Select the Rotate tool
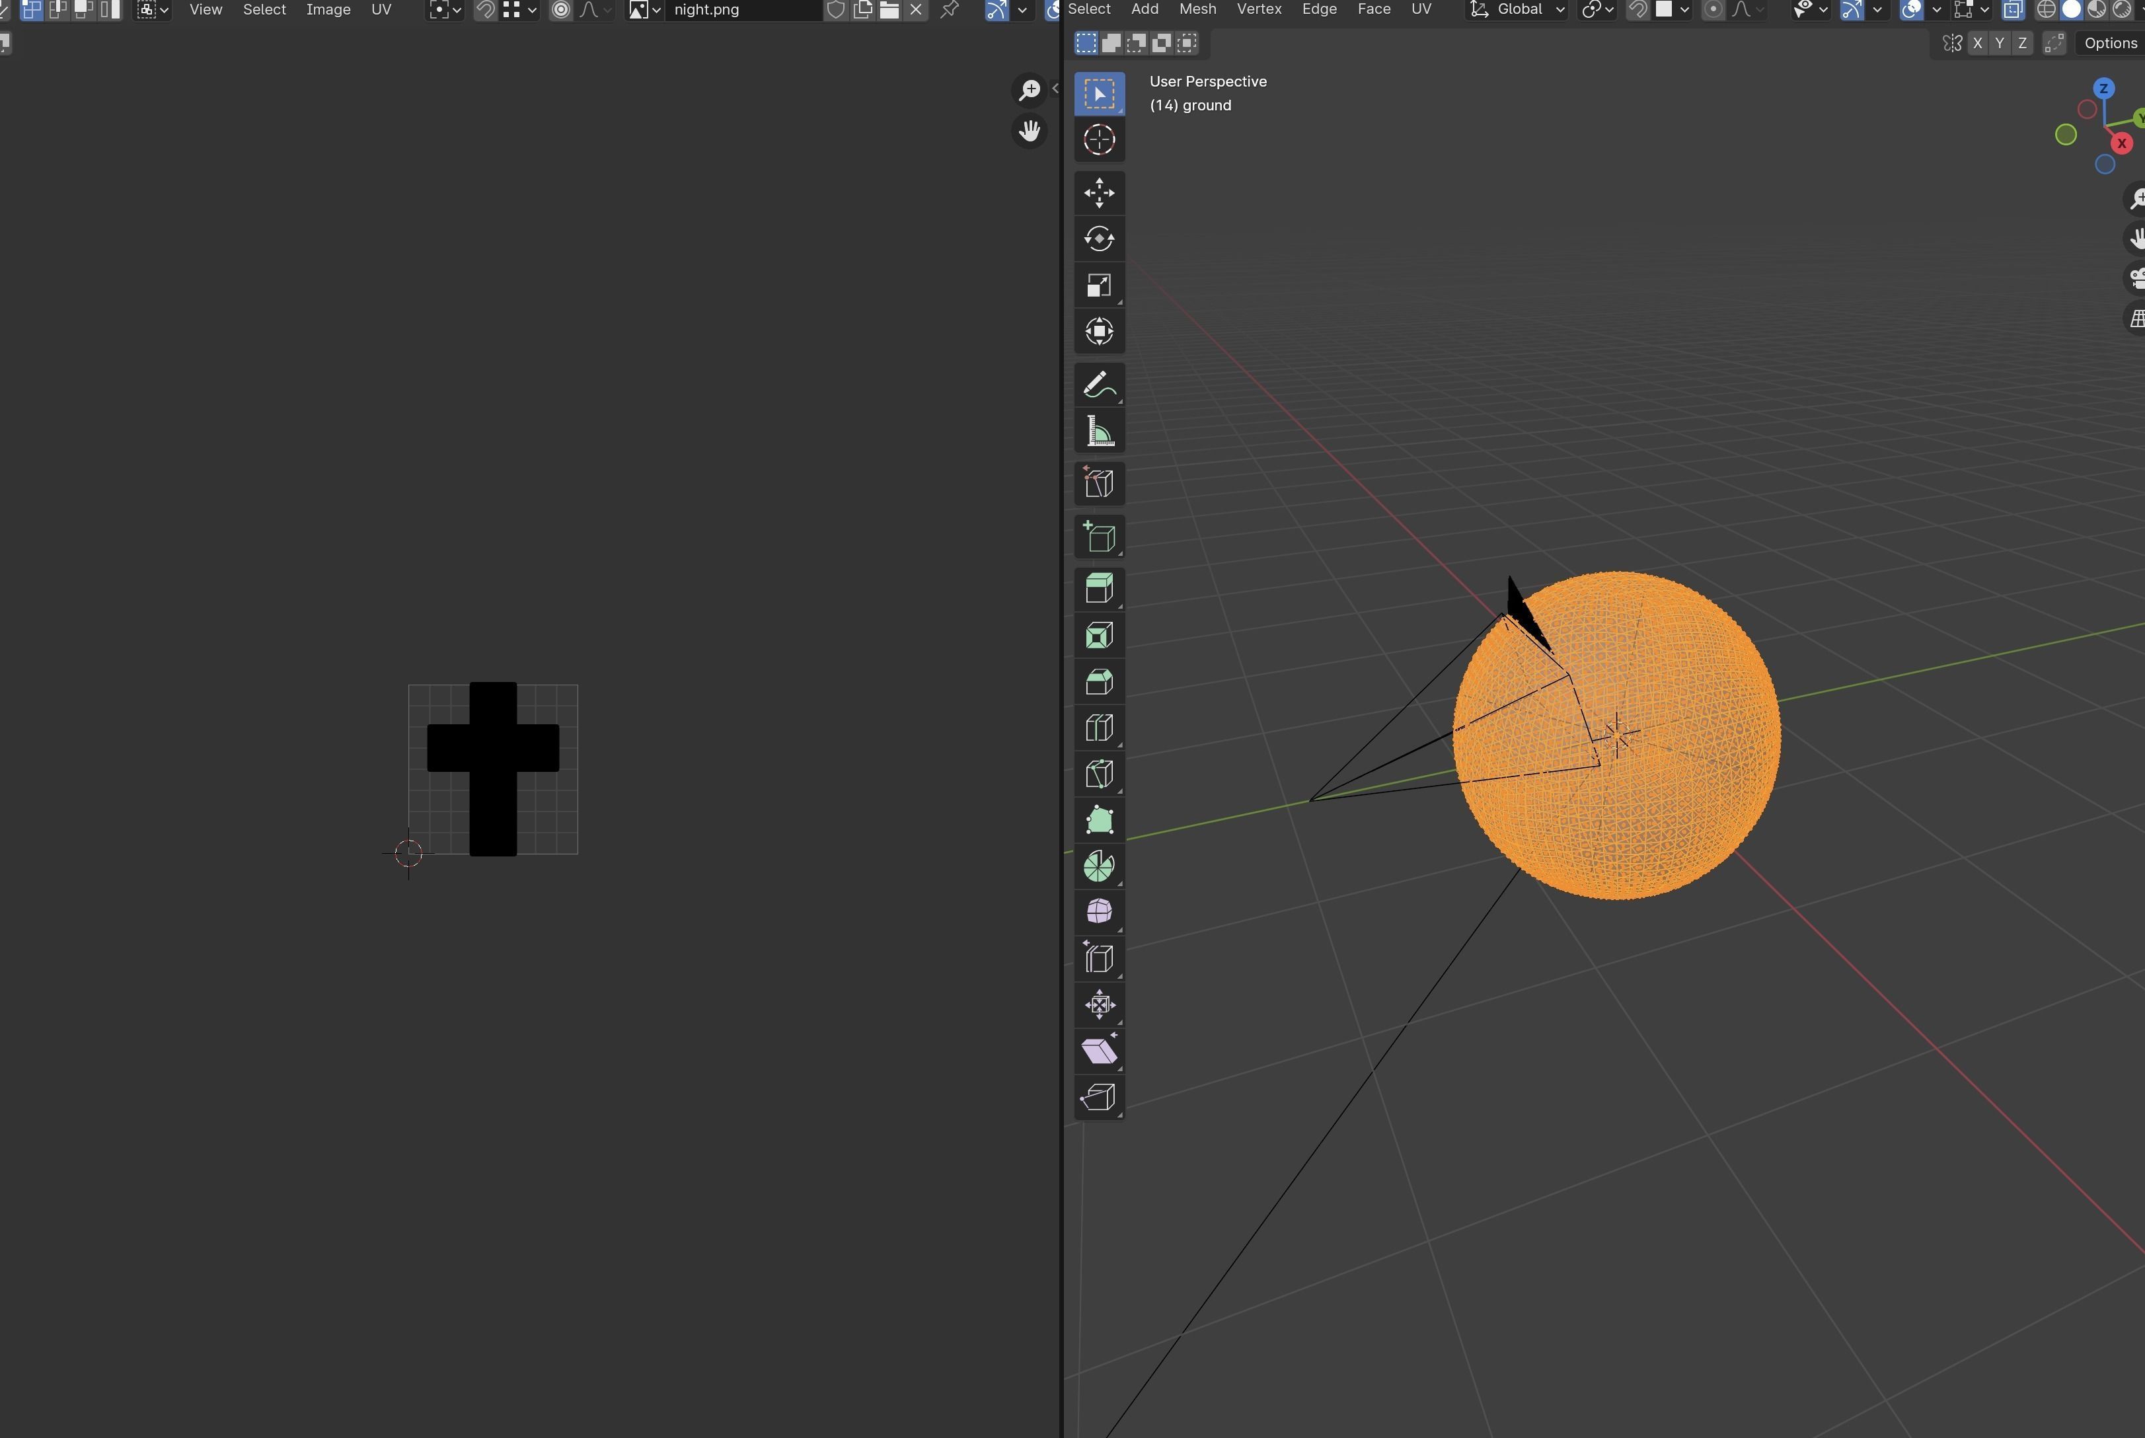 coord(1099,239)
